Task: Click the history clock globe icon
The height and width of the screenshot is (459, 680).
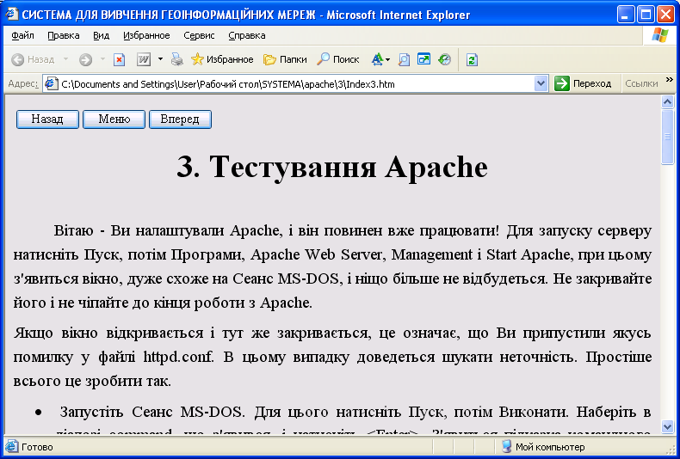Action: [x=444, y=59]
